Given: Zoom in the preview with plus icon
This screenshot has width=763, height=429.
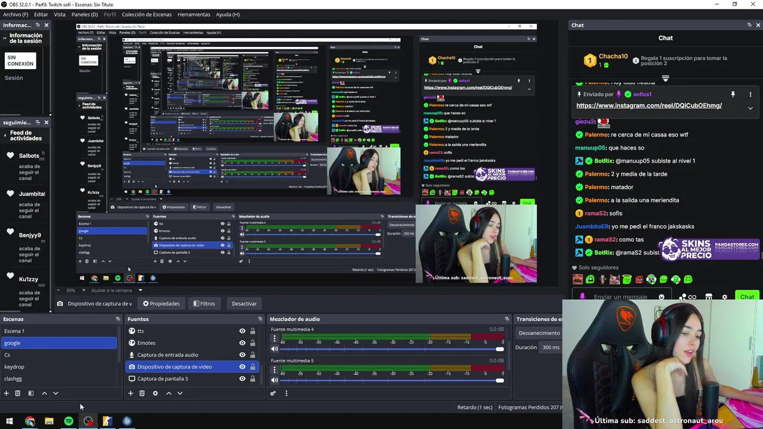Looking at the screenshot, I should click(83, 290).
